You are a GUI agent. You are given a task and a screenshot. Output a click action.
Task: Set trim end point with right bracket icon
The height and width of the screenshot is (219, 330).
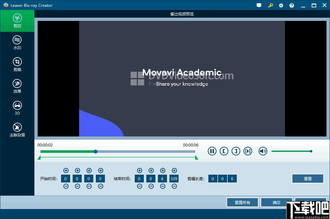[x=236, y=151]
